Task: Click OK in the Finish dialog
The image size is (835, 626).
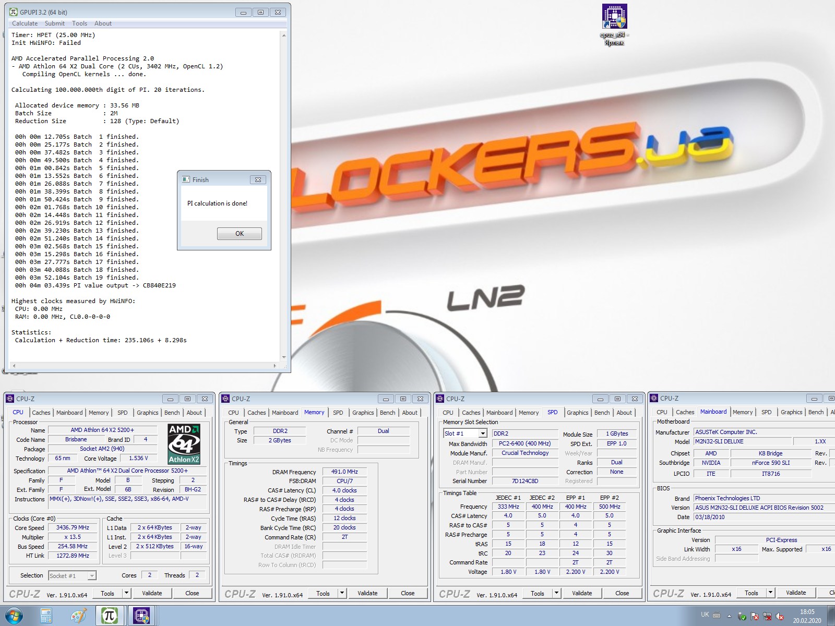Action: tap(240, 234)
